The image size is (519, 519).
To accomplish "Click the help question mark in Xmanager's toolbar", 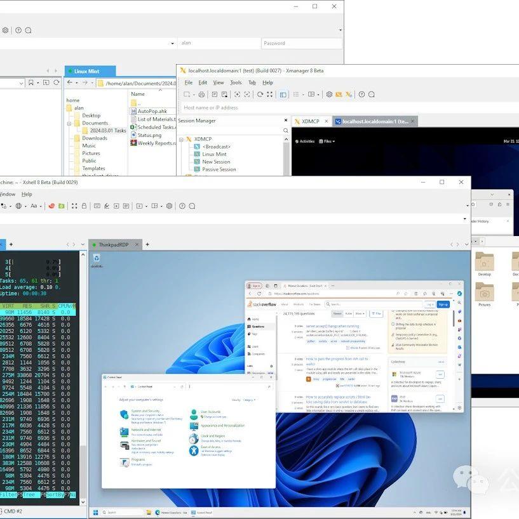I will coord(361,94).
